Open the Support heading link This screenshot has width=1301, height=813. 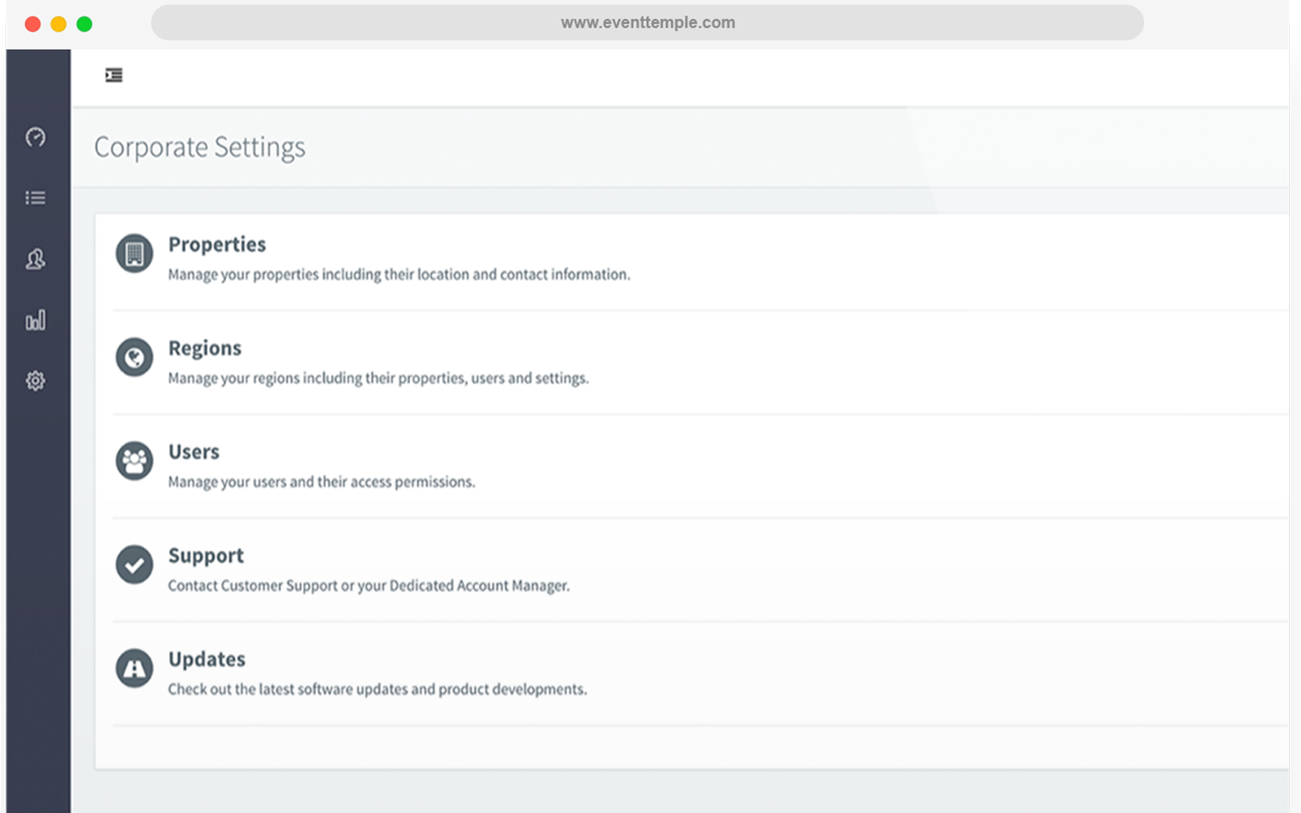coord(205,555)
